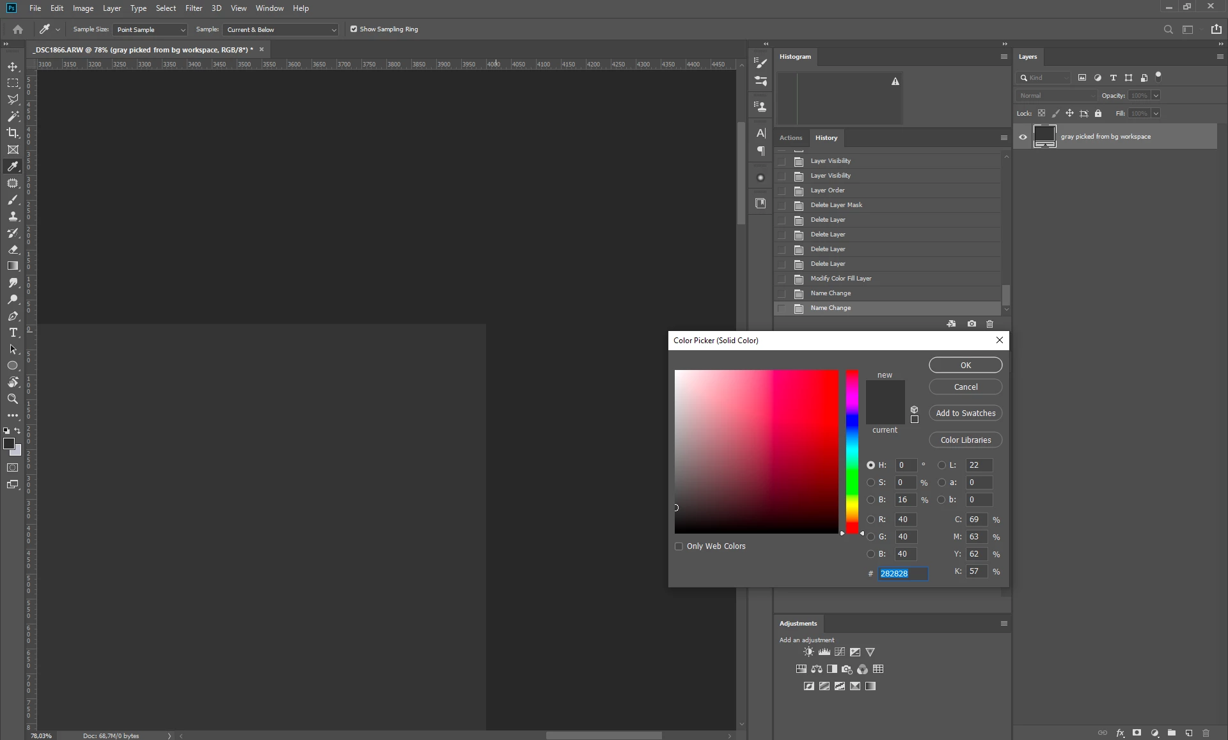Click the hex color input field
The image size is (1228, 740).
click(902, 574)
